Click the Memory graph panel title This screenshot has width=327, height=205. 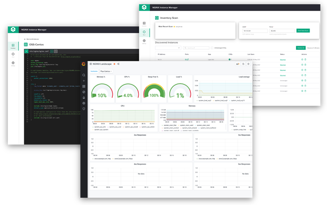(192, 106)
